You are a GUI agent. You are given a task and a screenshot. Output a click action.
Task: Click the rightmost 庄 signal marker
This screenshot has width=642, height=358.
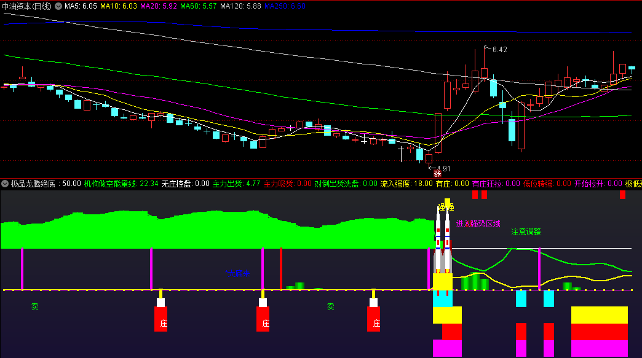373,319
